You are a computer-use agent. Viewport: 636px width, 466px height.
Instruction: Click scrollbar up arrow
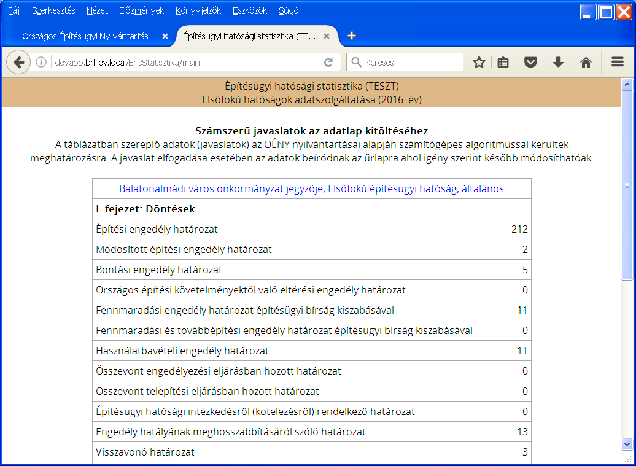coord(627,84)
